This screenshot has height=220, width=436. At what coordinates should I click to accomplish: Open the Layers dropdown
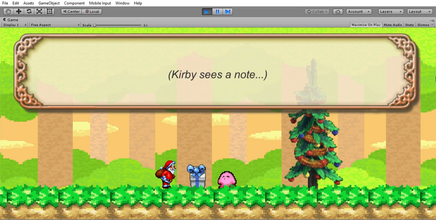[x=391, y=11]
